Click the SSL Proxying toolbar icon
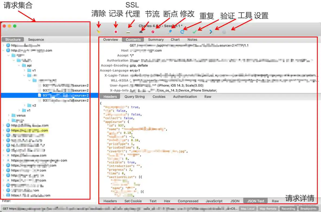This screenshot has height=212, width=321. pos(128,32)
